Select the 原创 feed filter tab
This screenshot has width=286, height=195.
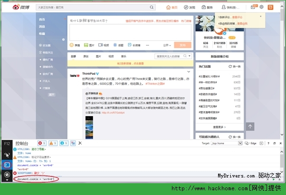pos(86,56)
